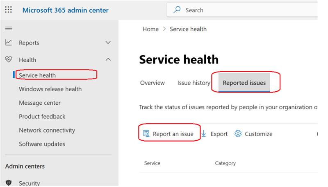Open Product feedback page

[42, 117]
